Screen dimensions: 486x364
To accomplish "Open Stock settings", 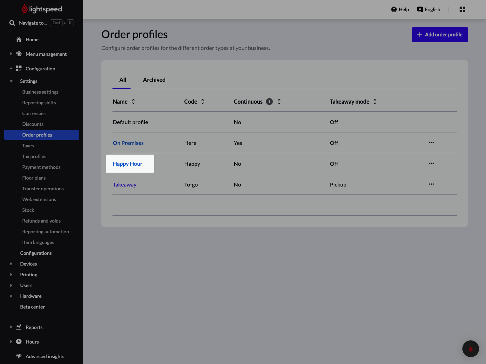I will (28, 210).
